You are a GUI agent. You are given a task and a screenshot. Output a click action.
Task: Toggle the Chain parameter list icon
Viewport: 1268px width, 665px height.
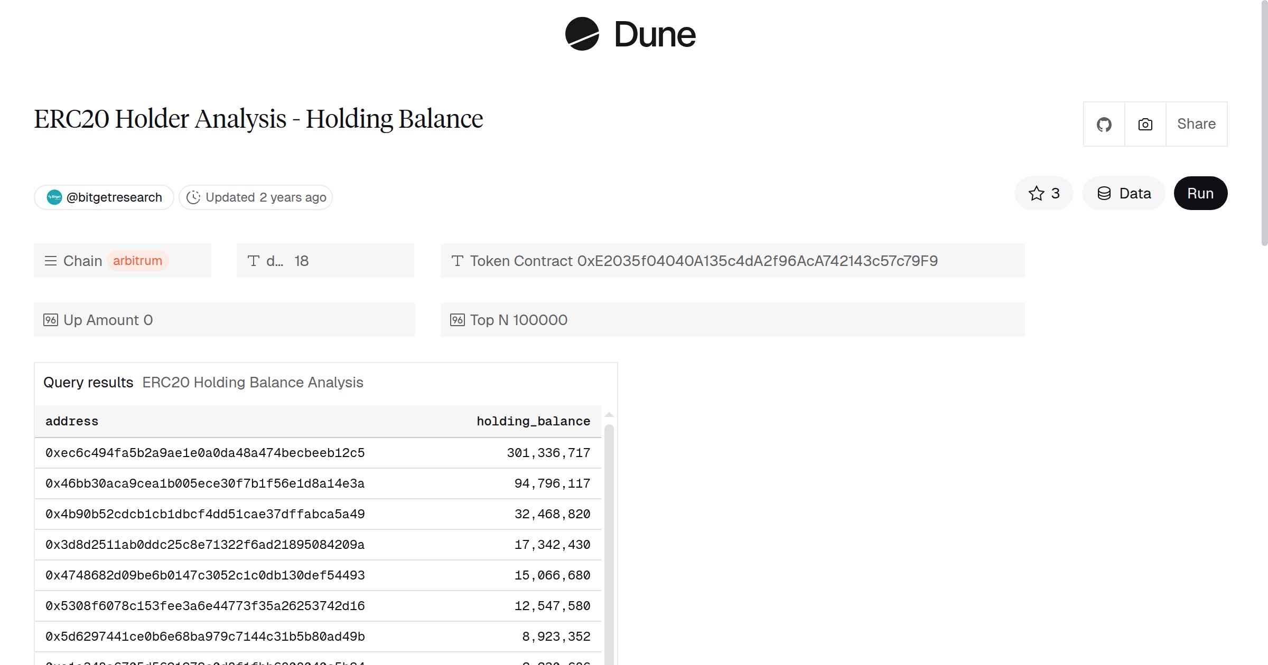pos(50,260)
